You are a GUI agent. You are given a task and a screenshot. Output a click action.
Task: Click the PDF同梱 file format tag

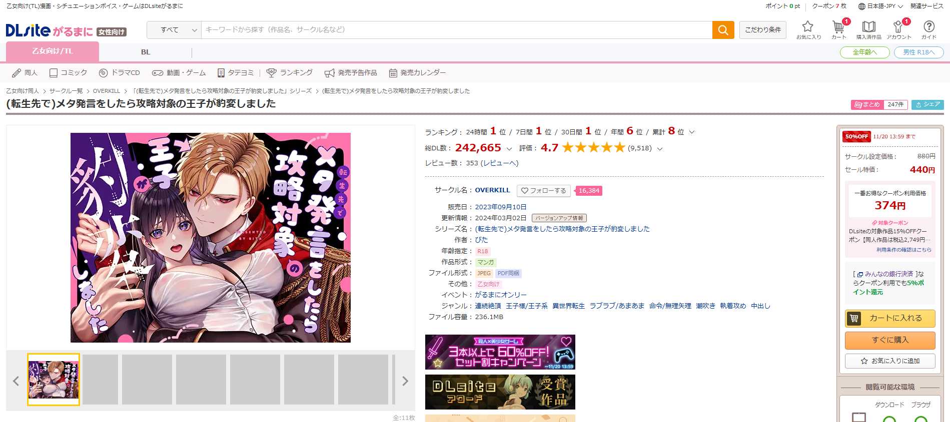pyautogui.click(x=508, y=274)
